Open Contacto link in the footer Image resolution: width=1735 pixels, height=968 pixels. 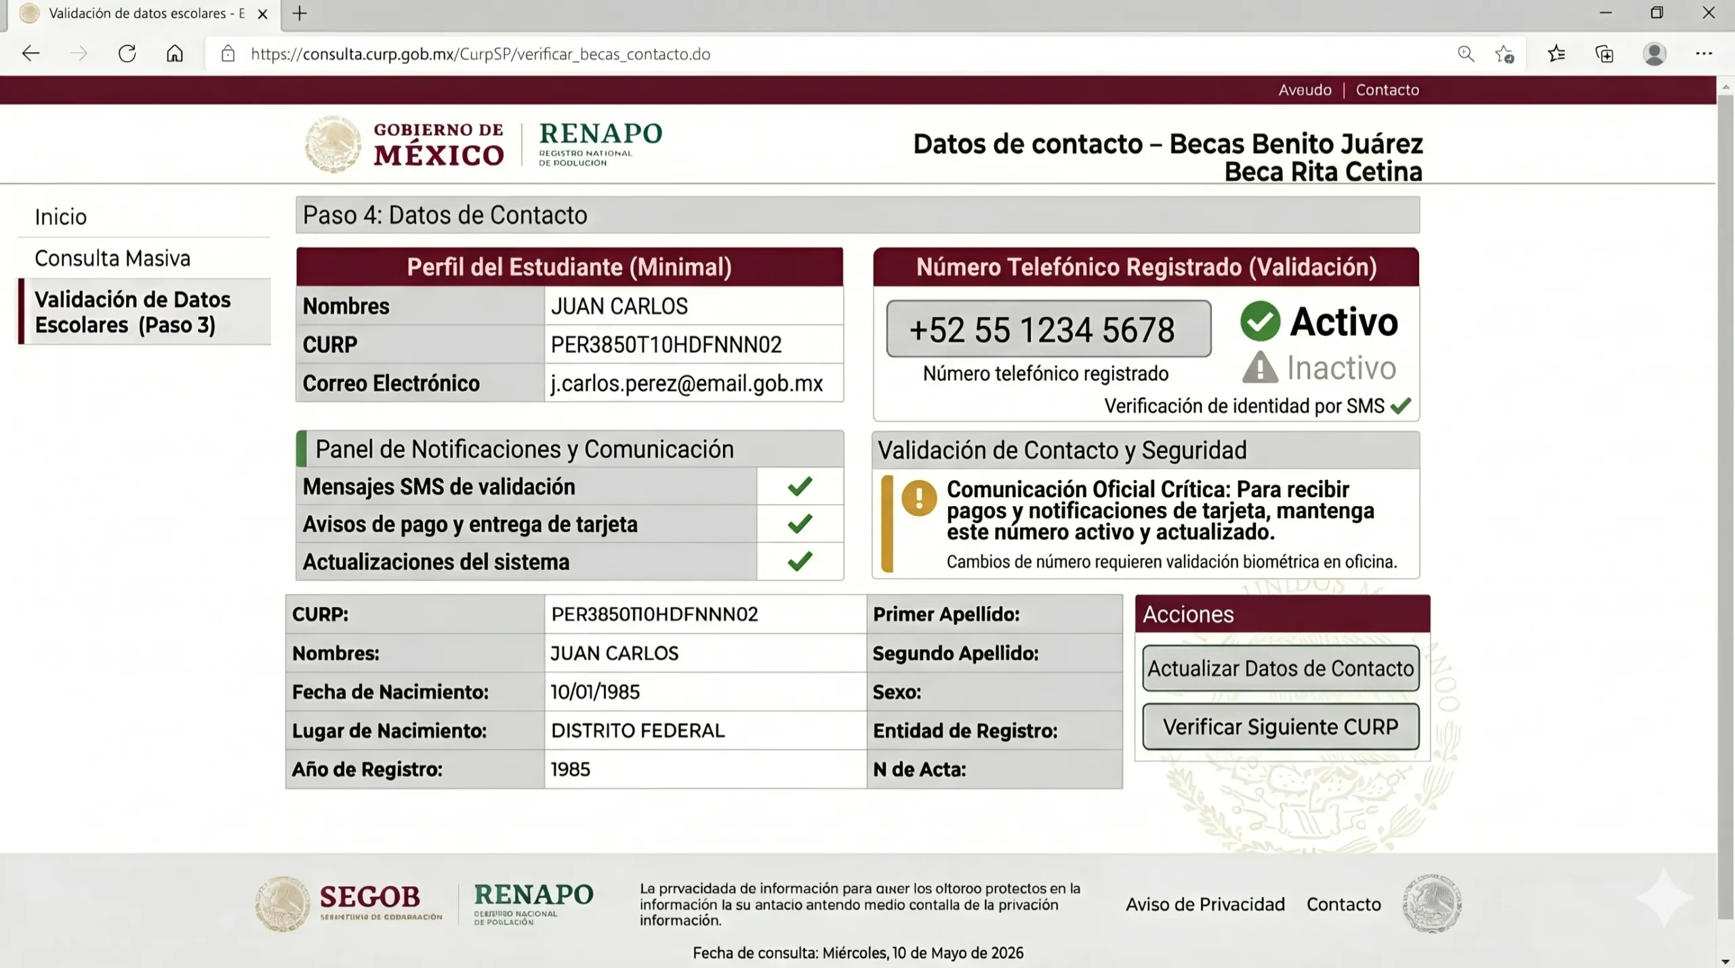[1343, 904]
